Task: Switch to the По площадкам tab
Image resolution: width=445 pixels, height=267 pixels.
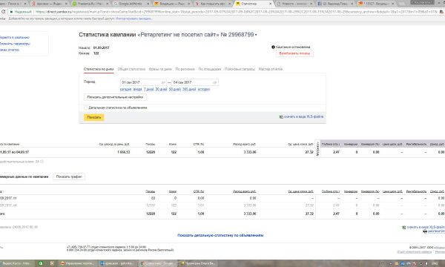Action: 210,69
